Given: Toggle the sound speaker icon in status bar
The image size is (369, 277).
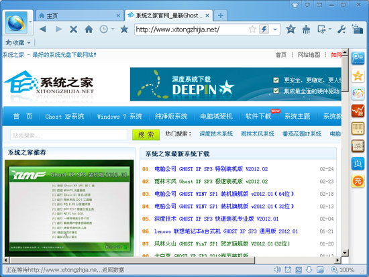Looking at the screenshot, I should coord(277,270).
